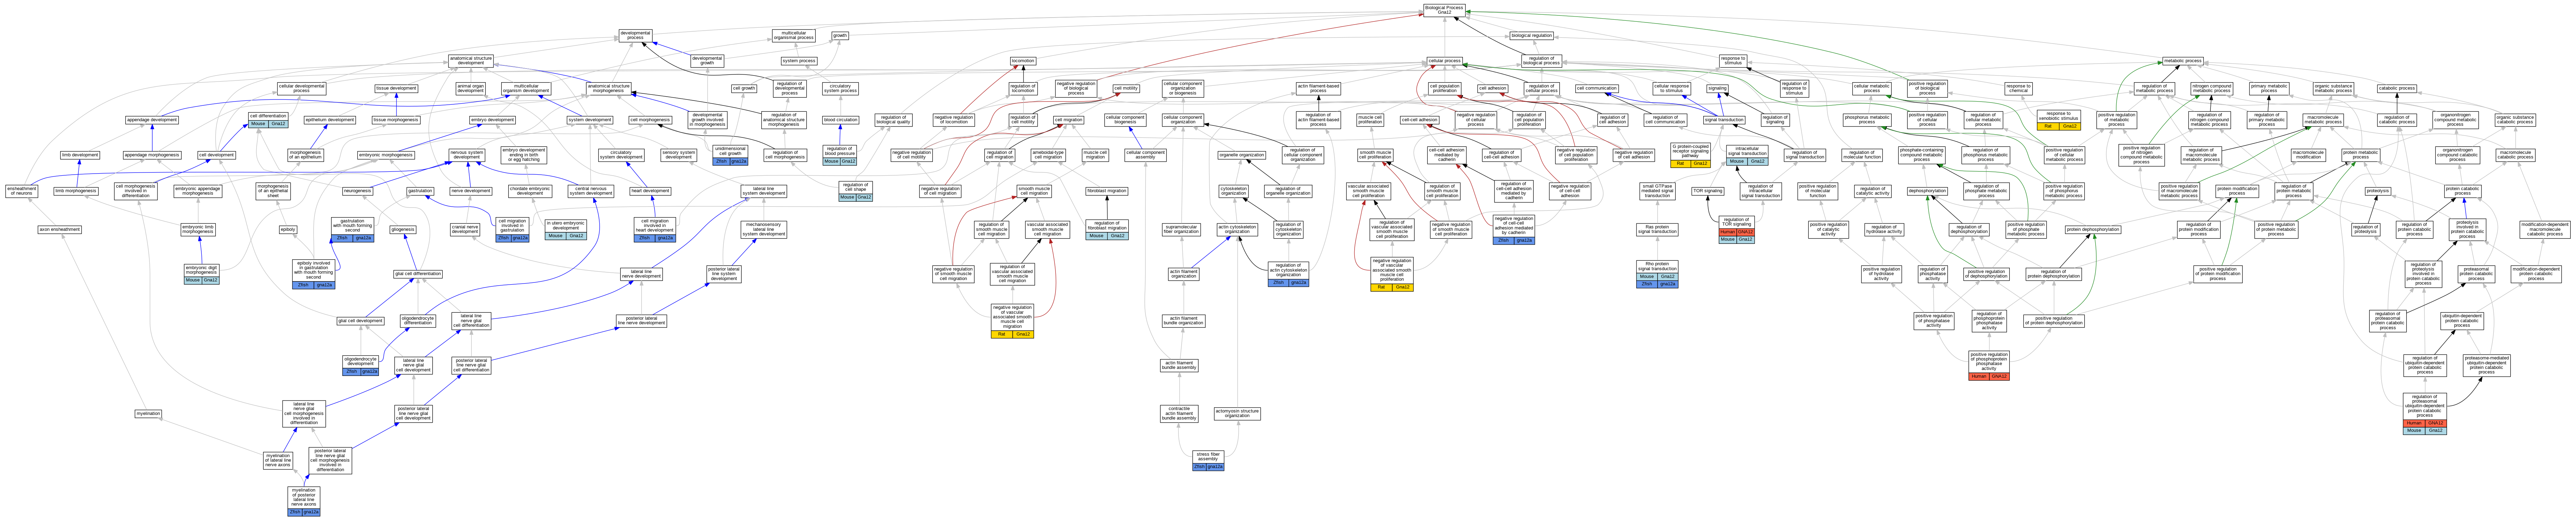The height and width of the screenshot is (520, 2576).
Task: Click the 'heart development' node
Action: tap(650, 191)
